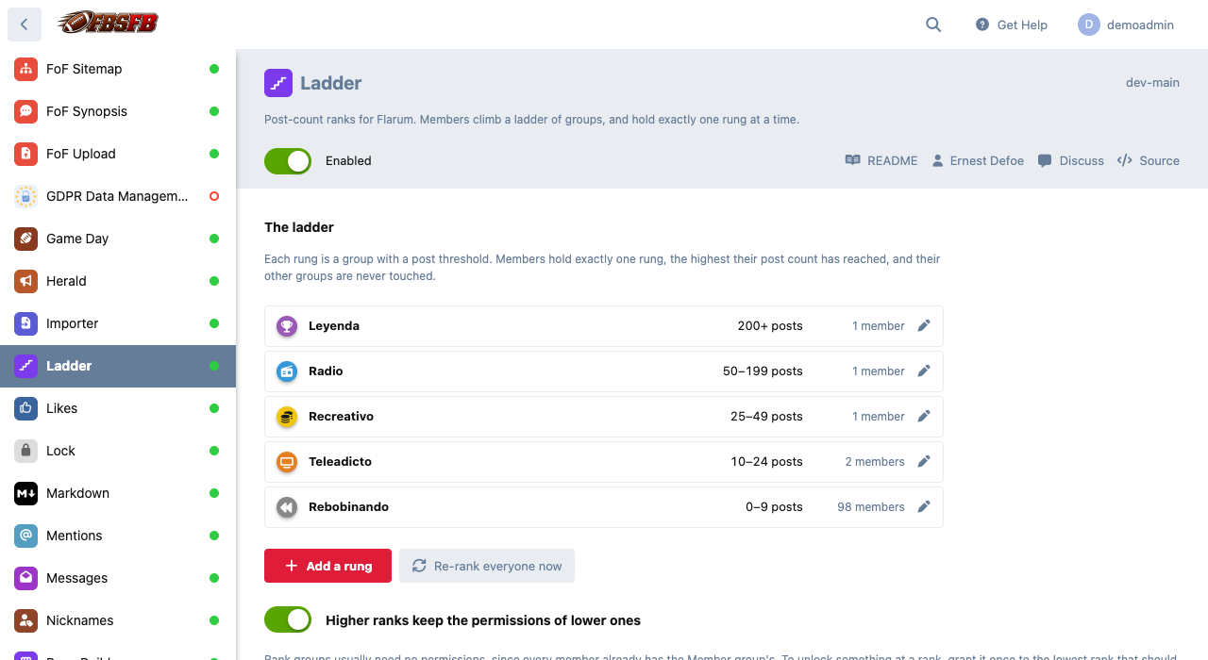Toggle Game Day status dot
The height and width of the screenshot is (660, 1208).
point(214,239)
